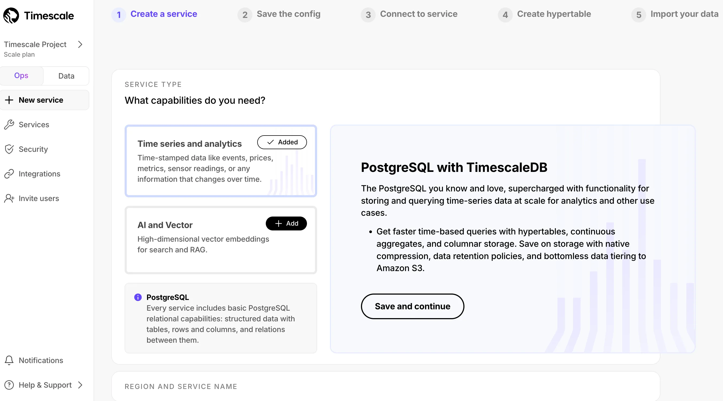Expand the Help & Support chevron
The height and width of the screenshot is (401, 723).
[80, 385]
